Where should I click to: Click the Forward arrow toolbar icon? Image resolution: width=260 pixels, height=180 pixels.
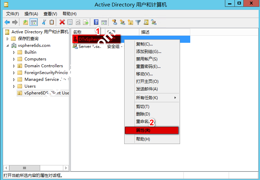pos(15,22)
